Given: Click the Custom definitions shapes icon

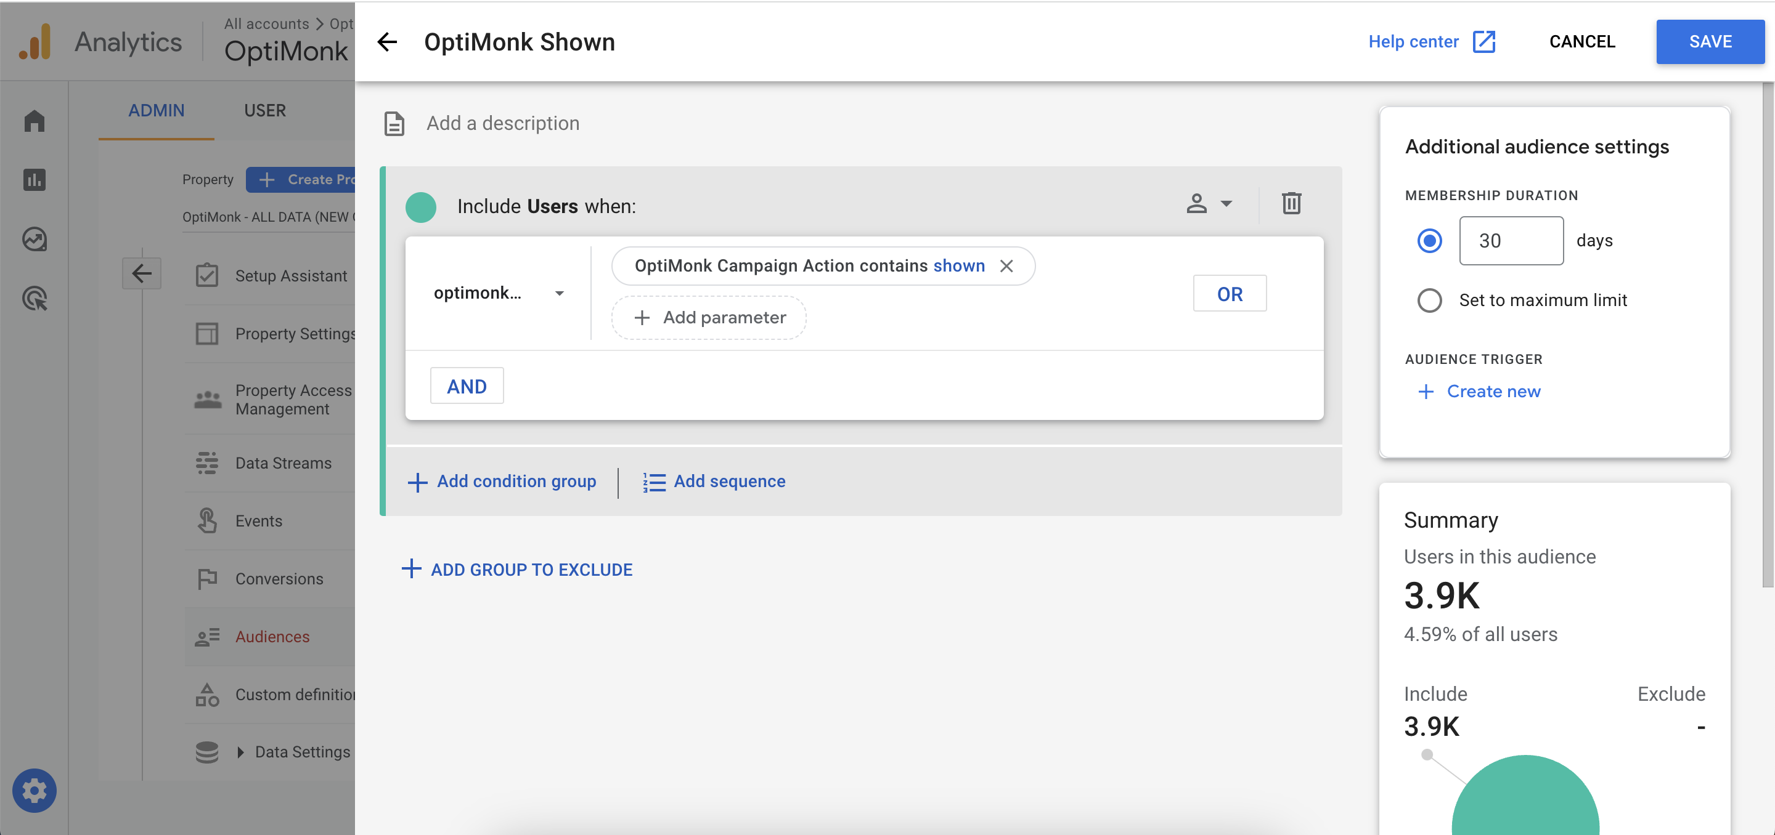Looking at the screenshot, I should pos(206,695).
